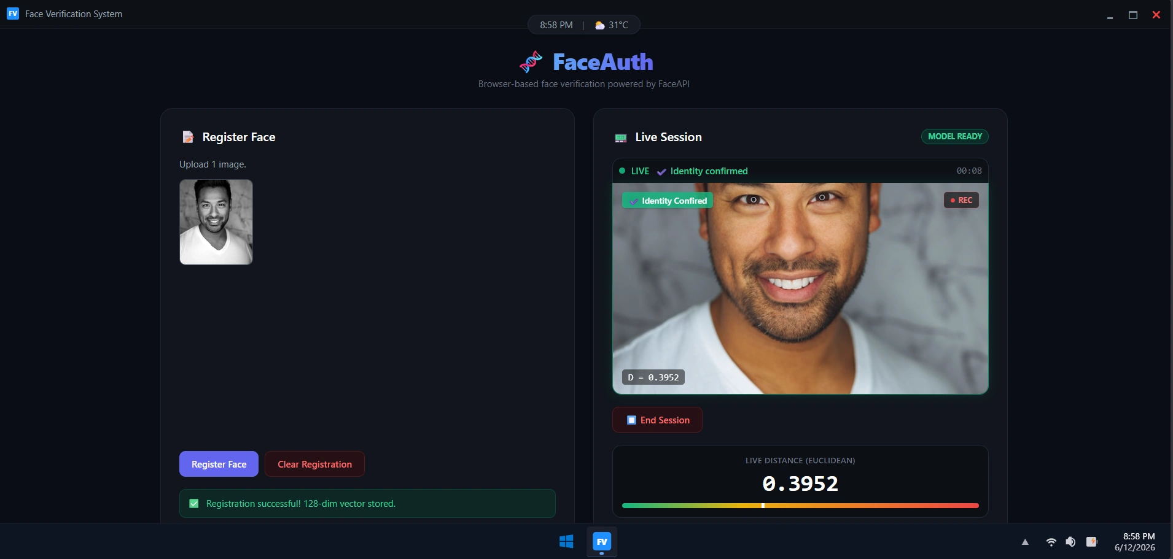The width and height of the screenshot is (1173, 559).
Task: Click the Identity confirmed checkmark icon
Action: (x=661, y=172)
